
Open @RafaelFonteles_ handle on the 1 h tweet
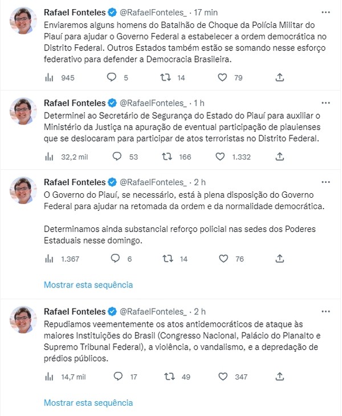[152, 103]
